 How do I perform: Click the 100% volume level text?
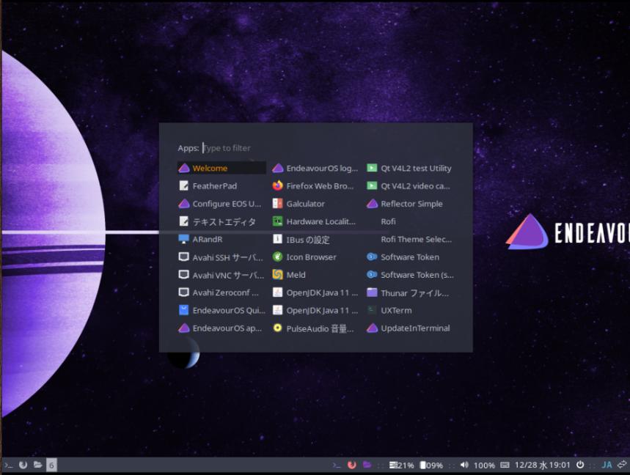coord(484,465)
